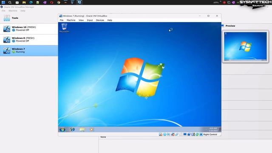Open Windows Explorer on the guest taskbar
This screenshot has height=153, width=272.
[x=82, y=129]
